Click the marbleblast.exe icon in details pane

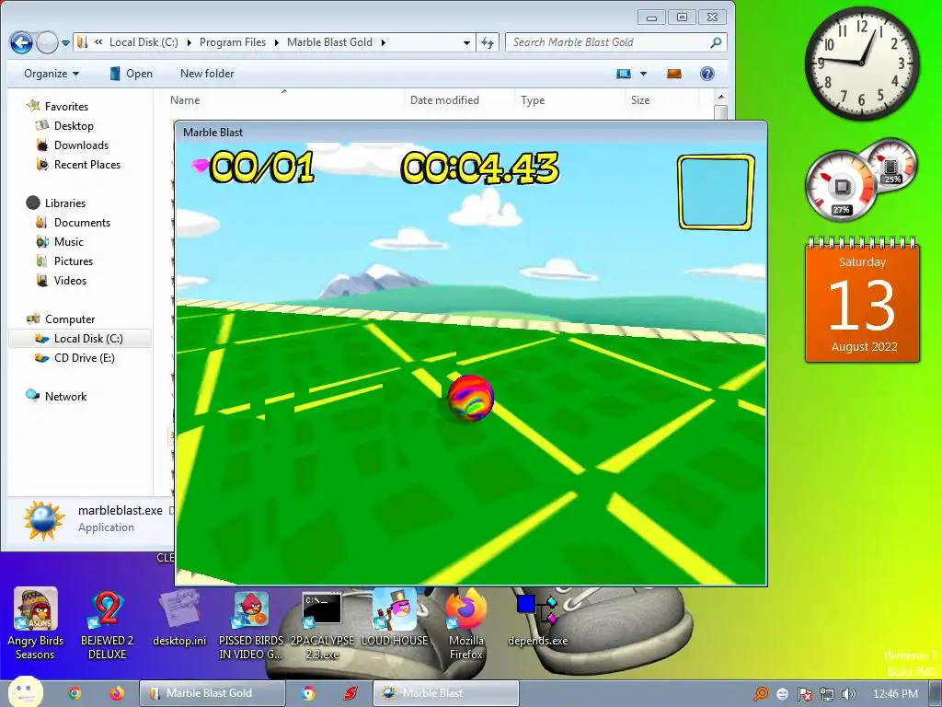(x=43, y=519)
